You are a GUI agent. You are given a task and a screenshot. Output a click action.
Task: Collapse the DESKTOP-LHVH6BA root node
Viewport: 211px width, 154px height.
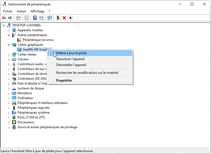click(x=4, y=25)
